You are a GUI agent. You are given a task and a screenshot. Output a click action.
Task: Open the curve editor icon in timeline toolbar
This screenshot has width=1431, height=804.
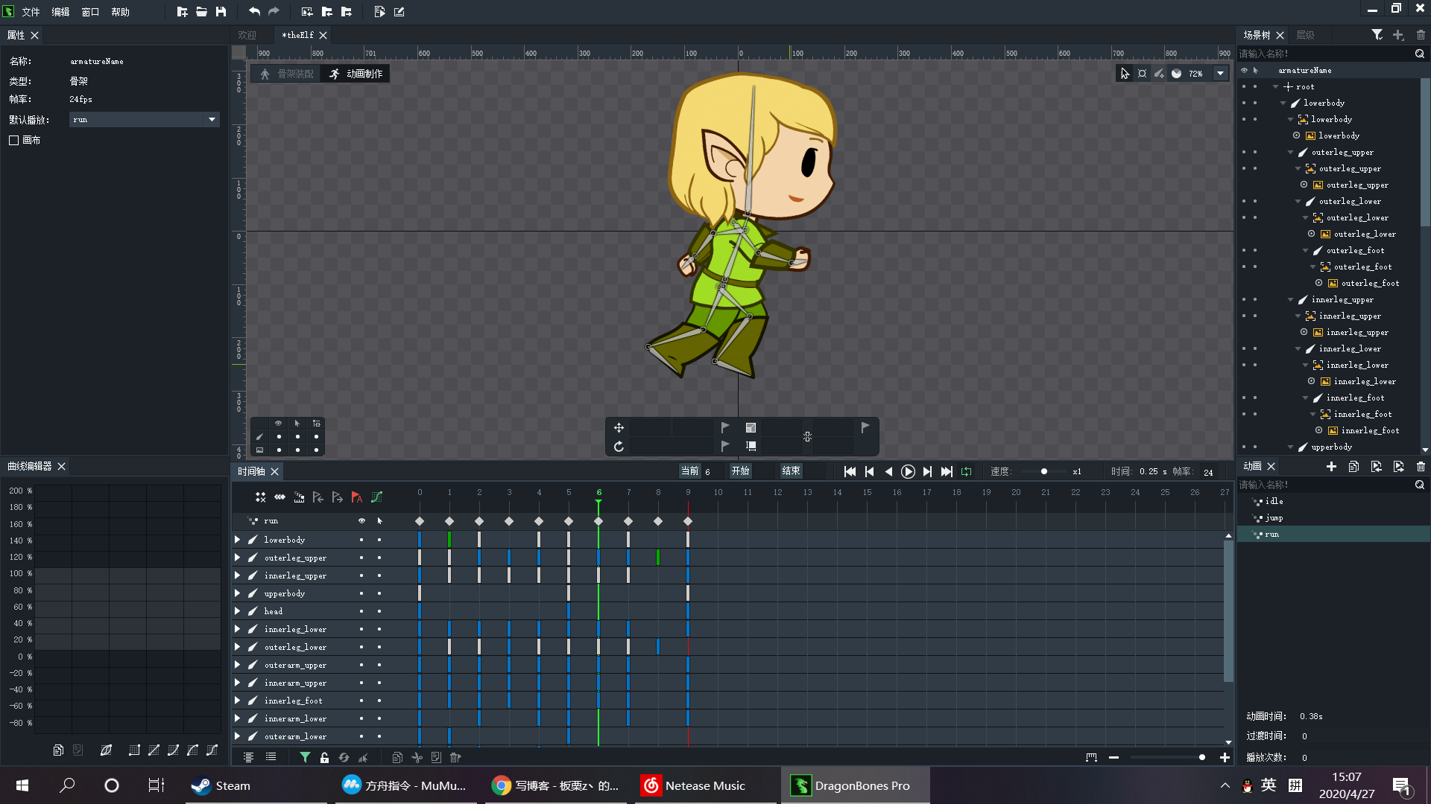click(x=377, y=497)
